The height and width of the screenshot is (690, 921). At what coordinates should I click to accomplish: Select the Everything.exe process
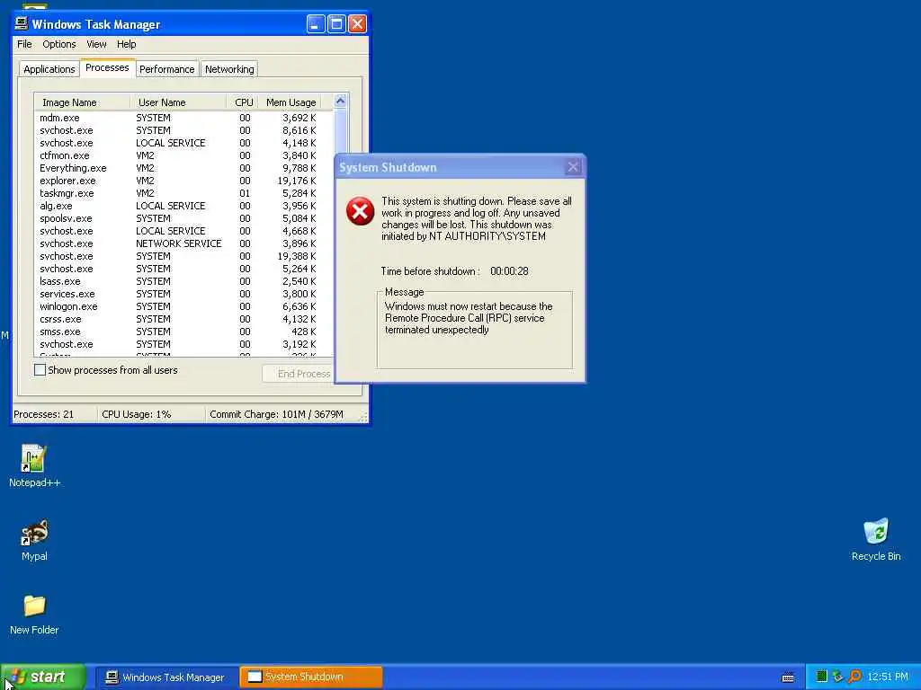point(183,168)
